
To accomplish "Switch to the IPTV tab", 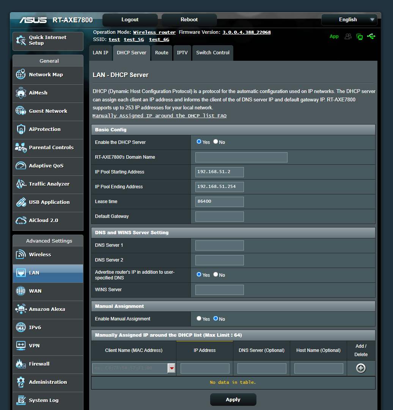I will pos(182,53).
